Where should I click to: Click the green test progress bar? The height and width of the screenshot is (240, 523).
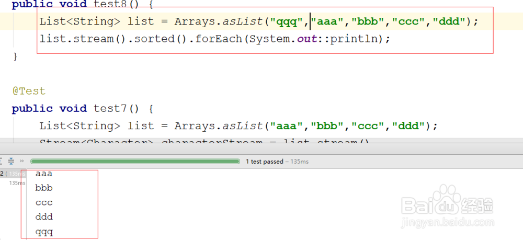pyautogui.click(x=135, y=162)
